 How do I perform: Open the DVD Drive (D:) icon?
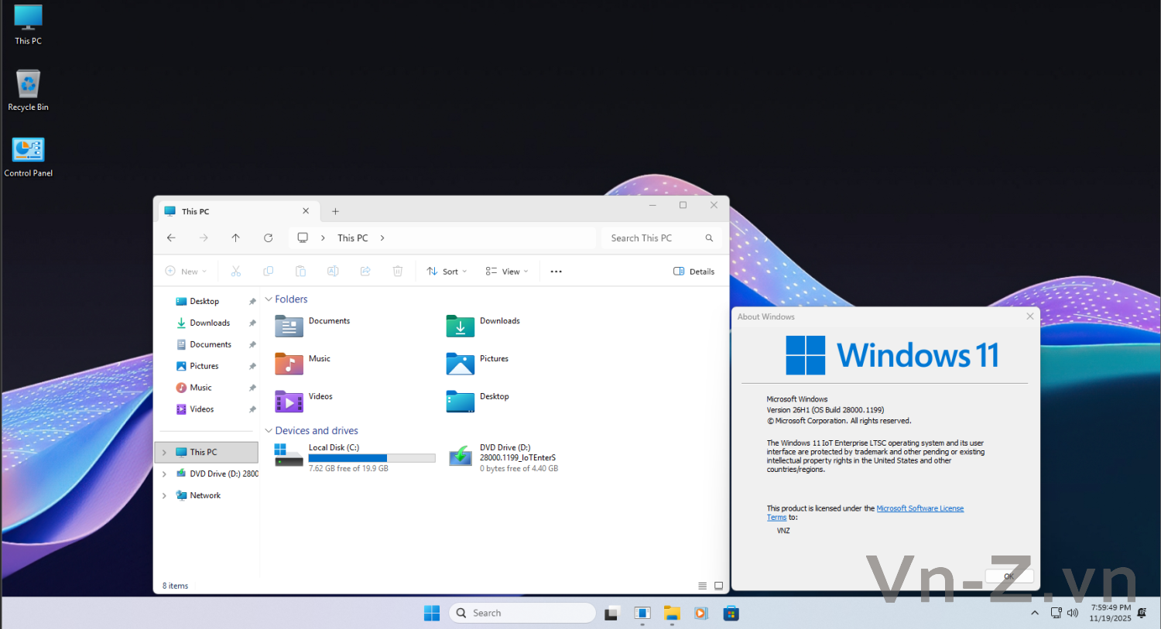pos(461,456)
